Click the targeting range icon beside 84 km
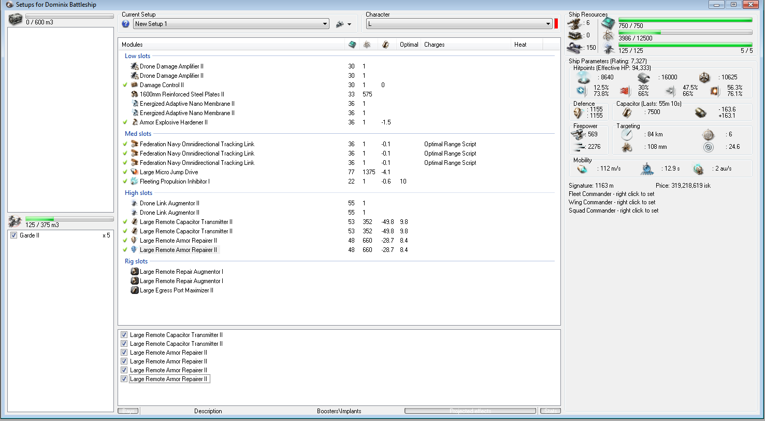The height and width of the screenshot is (421, 765). tap(627, 135)
